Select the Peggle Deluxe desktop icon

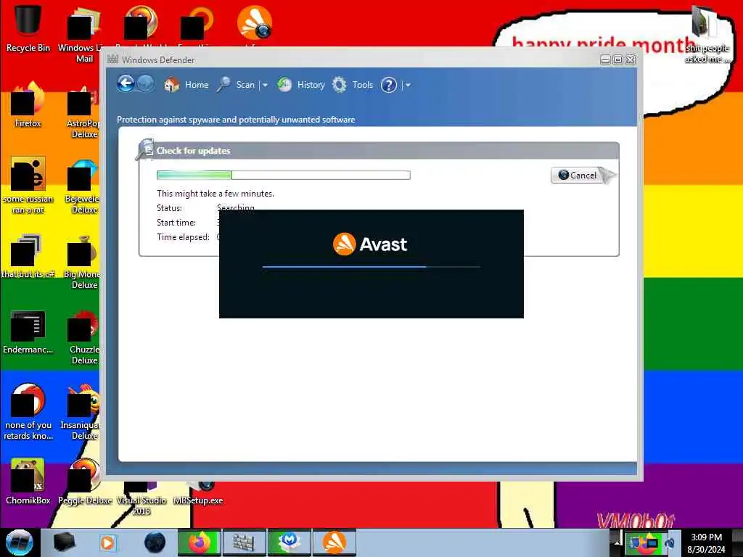click(x=85, y=481)
